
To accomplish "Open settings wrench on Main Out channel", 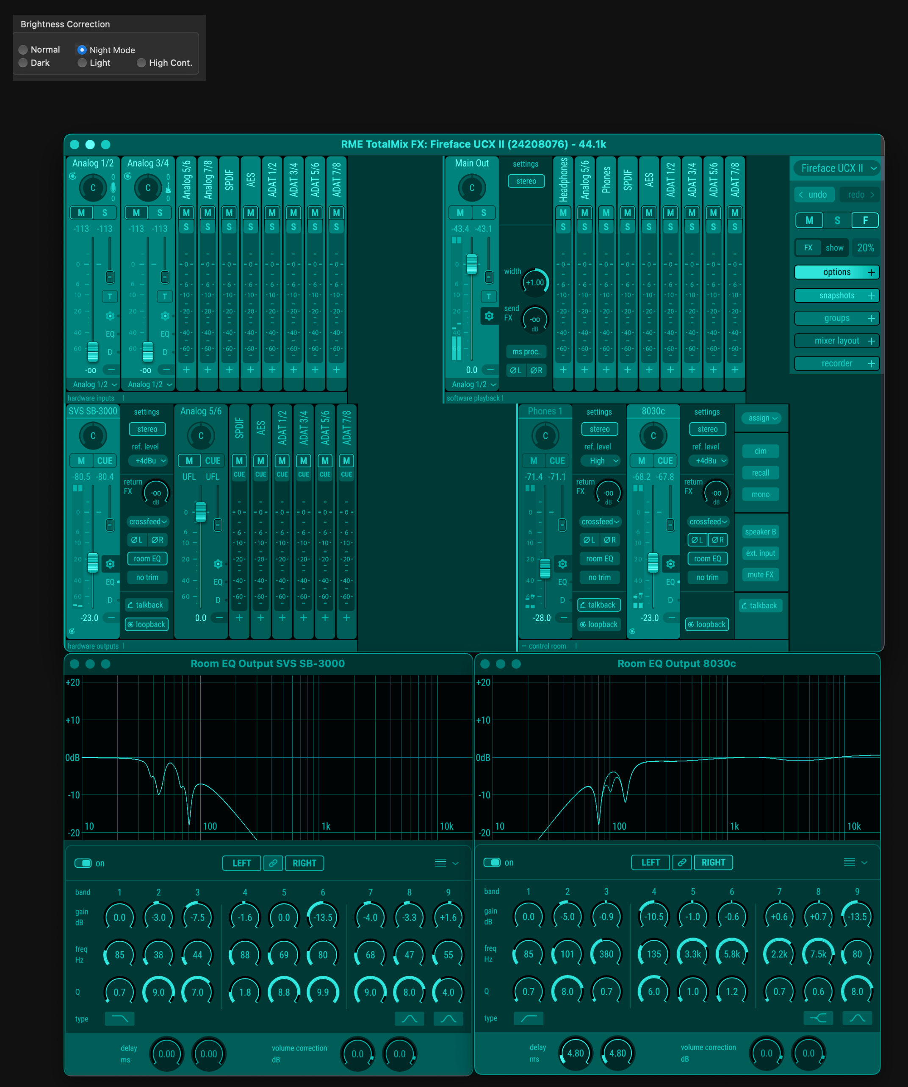I will [489, 316].
